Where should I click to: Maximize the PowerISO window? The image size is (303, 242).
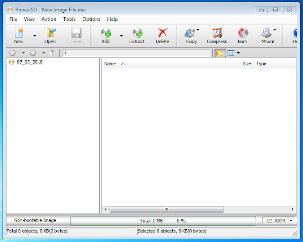[276, 9]
